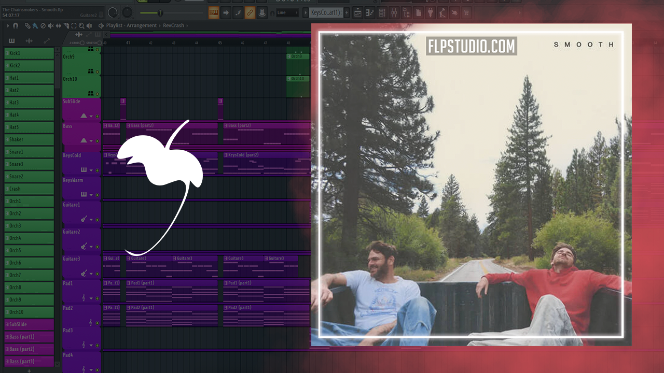Click RevCrash in the playlist breadcrumb

click(x=173, y=25)
